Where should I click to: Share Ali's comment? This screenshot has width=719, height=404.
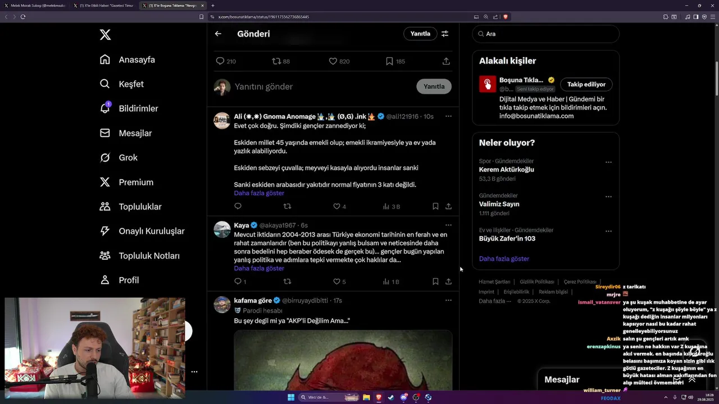tap(448, 206)
